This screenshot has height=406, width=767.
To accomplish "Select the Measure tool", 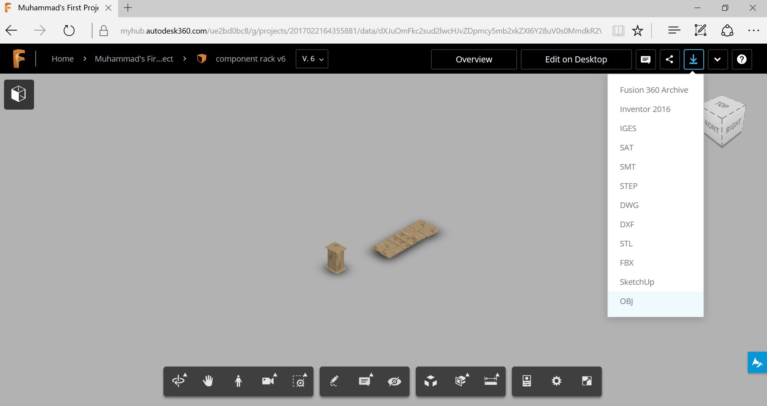I will tap(491, 381).
